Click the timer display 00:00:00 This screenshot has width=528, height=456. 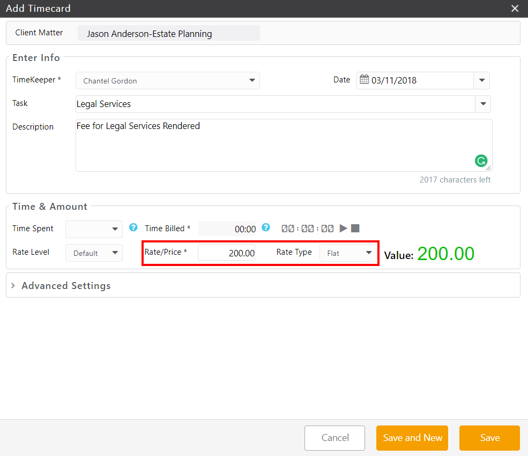coord(308,229)
